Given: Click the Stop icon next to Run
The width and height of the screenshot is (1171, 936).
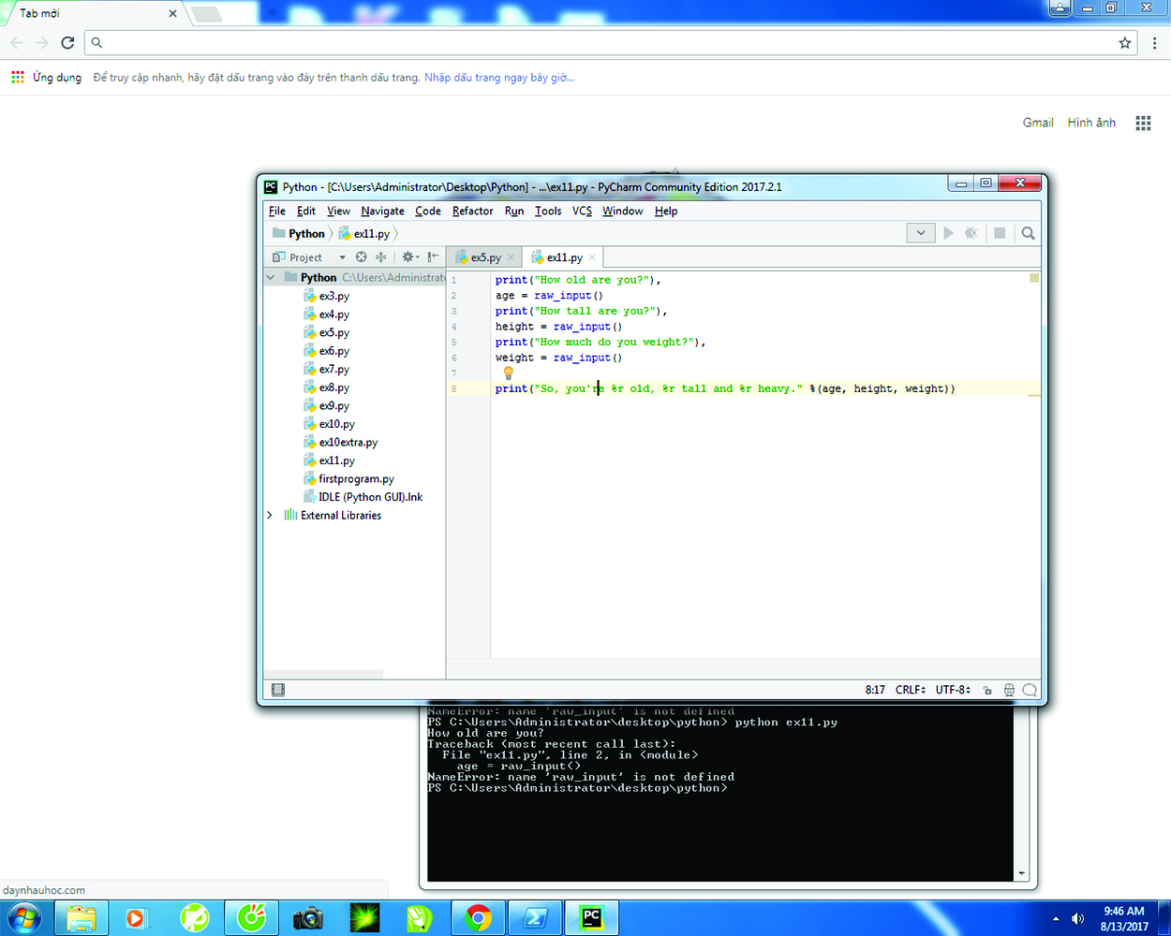Looking at the screenshot, I should [999, 232].
